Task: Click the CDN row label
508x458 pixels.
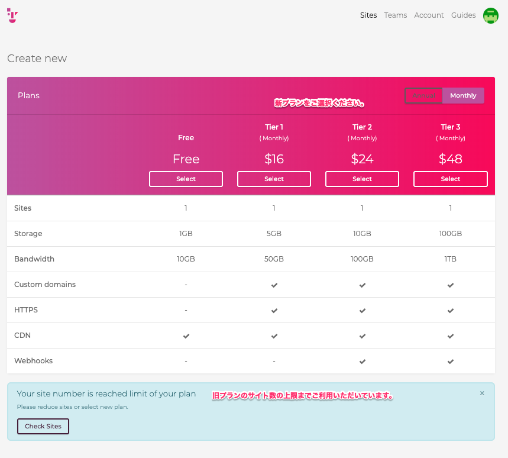Action: click(22, 335)
